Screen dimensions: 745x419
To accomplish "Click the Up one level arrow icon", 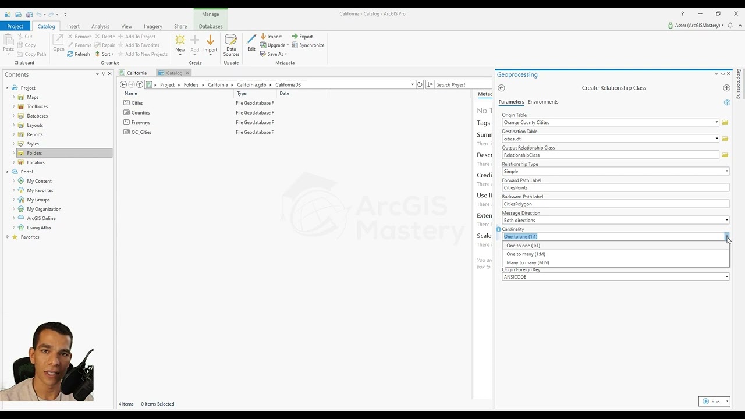I will coord(140,85).
